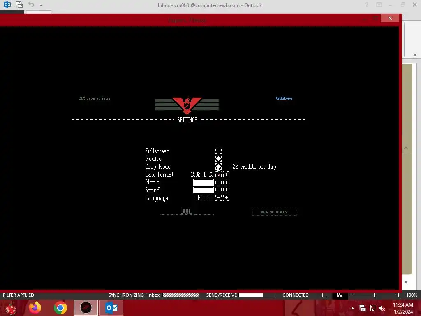Open the network status tray icon
This screenshot has height=316, width=421.
tap(372, 308)
